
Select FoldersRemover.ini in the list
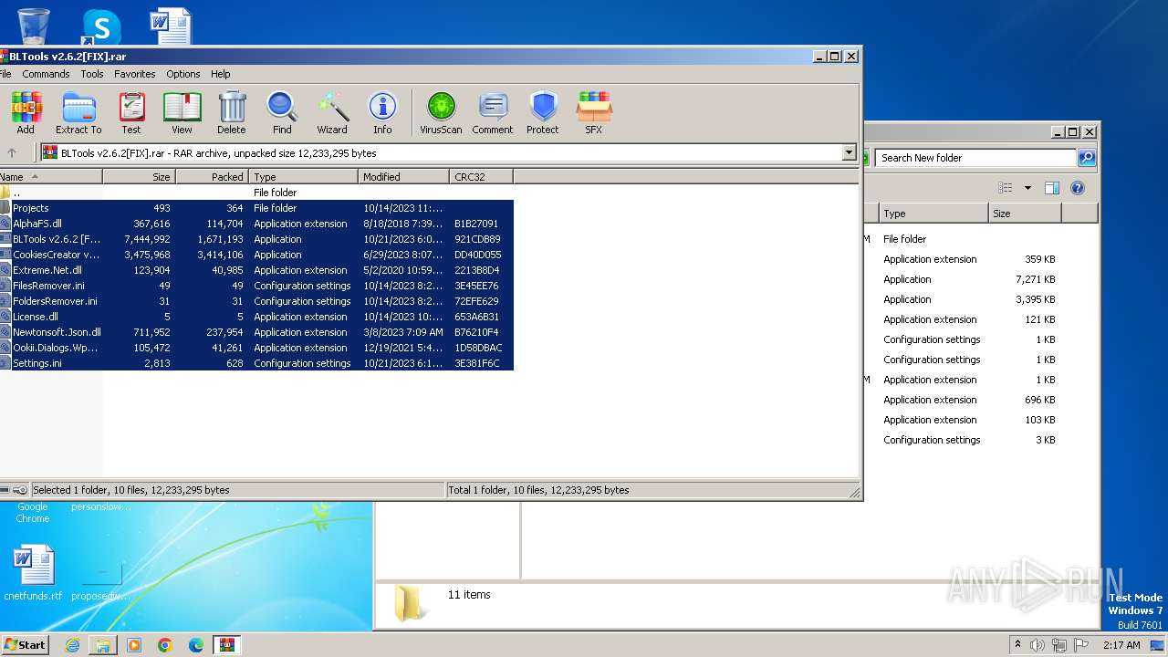click(256, 301)
